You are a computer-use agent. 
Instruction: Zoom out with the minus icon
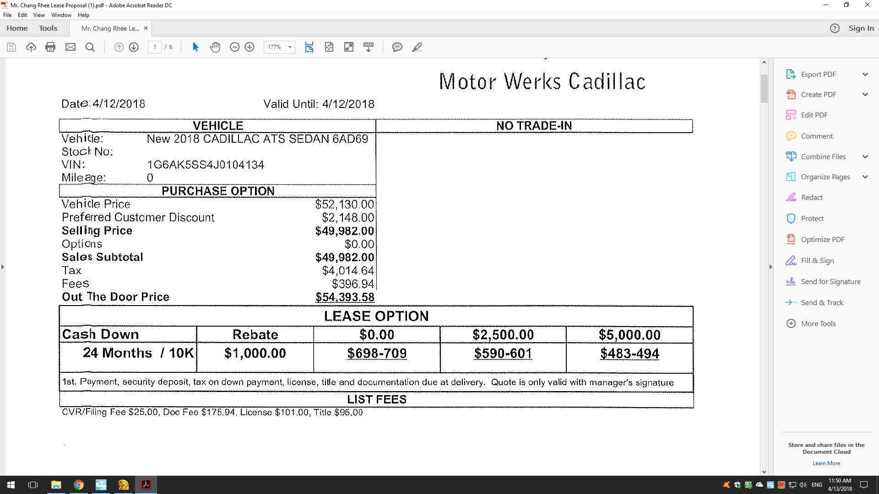(235, 47)
